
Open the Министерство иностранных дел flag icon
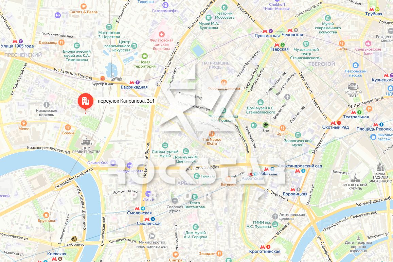(x=152, y=236)
